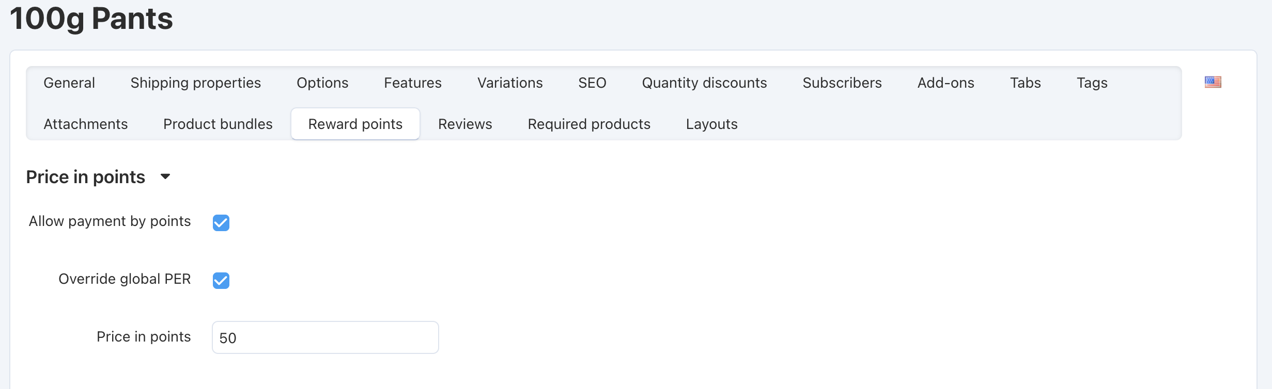1272x389 pixels.
Task: Open the Options tab
Action: click(322, 83)
